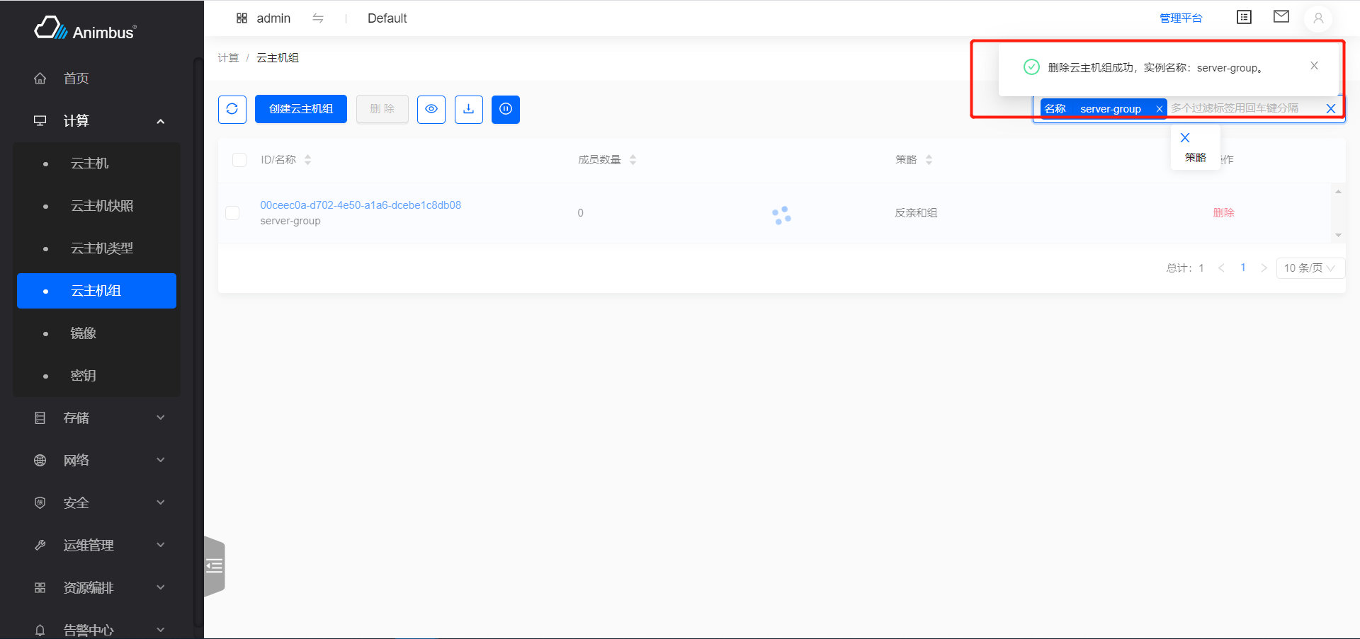The image size is (1360, 639).
Task: Expand the 存储 sidebar section
Action: [99, 418]
